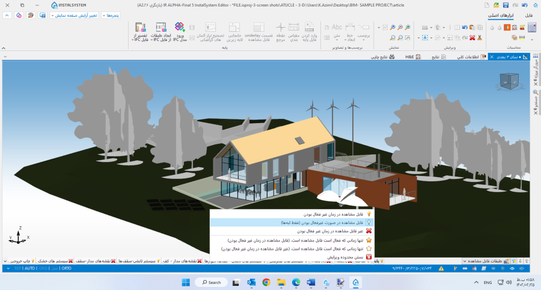The width and height of the screenshot is (541, 290).
Task: Click the scissors cut icon in ribbon
Action: [481, 37]
